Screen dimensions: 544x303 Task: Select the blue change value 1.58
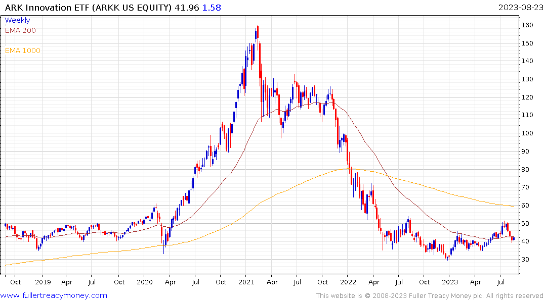pos(212,8)
